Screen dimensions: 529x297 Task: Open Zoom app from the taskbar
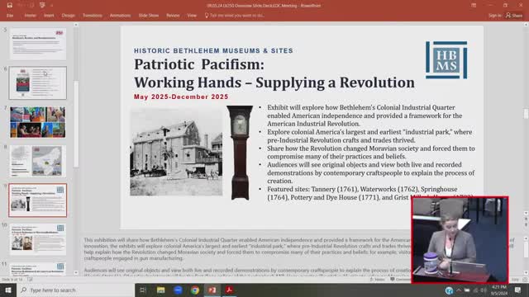pyautogui.click(x=178, y=290)
